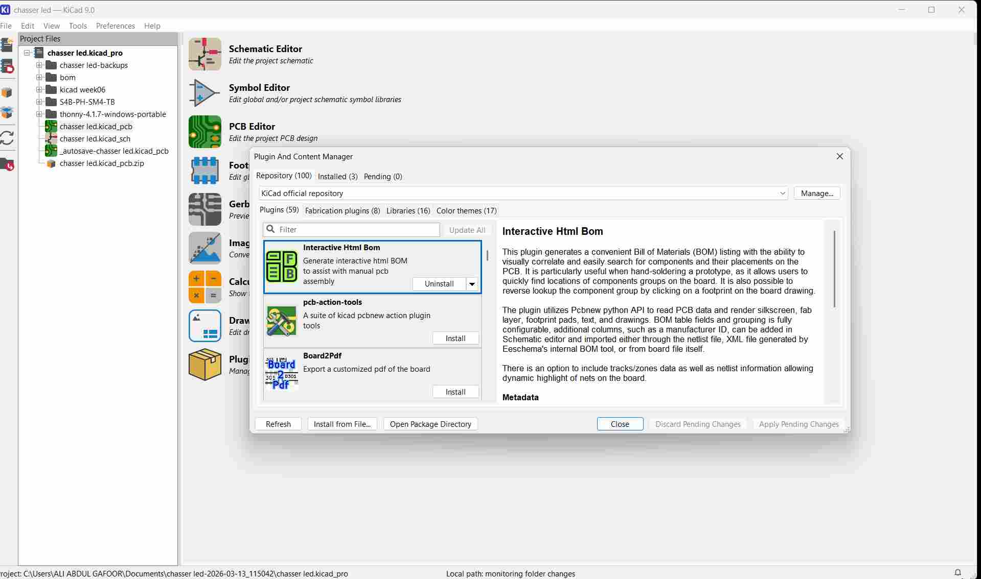Click the Open Project toolbar icon
This screenshot has height=579, width=981.
(7, 66)
